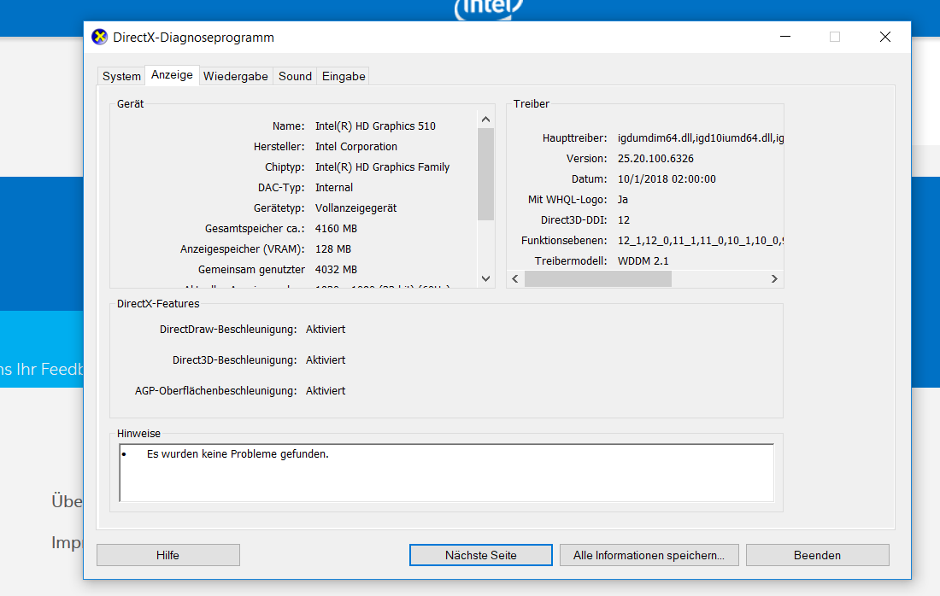Minimize the DirectX-Diagnoseprogramm window
940x596 pixels.
(784, 37)
